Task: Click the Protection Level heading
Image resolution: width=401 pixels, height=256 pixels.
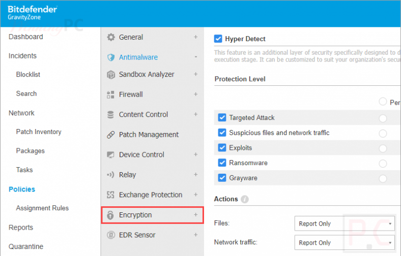Action: coord(240,79)
